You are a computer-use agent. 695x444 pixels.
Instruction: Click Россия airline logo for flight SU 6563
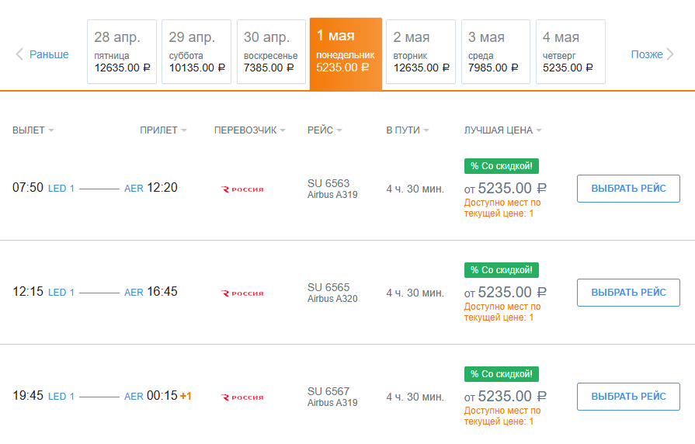(x=242, y=189)
